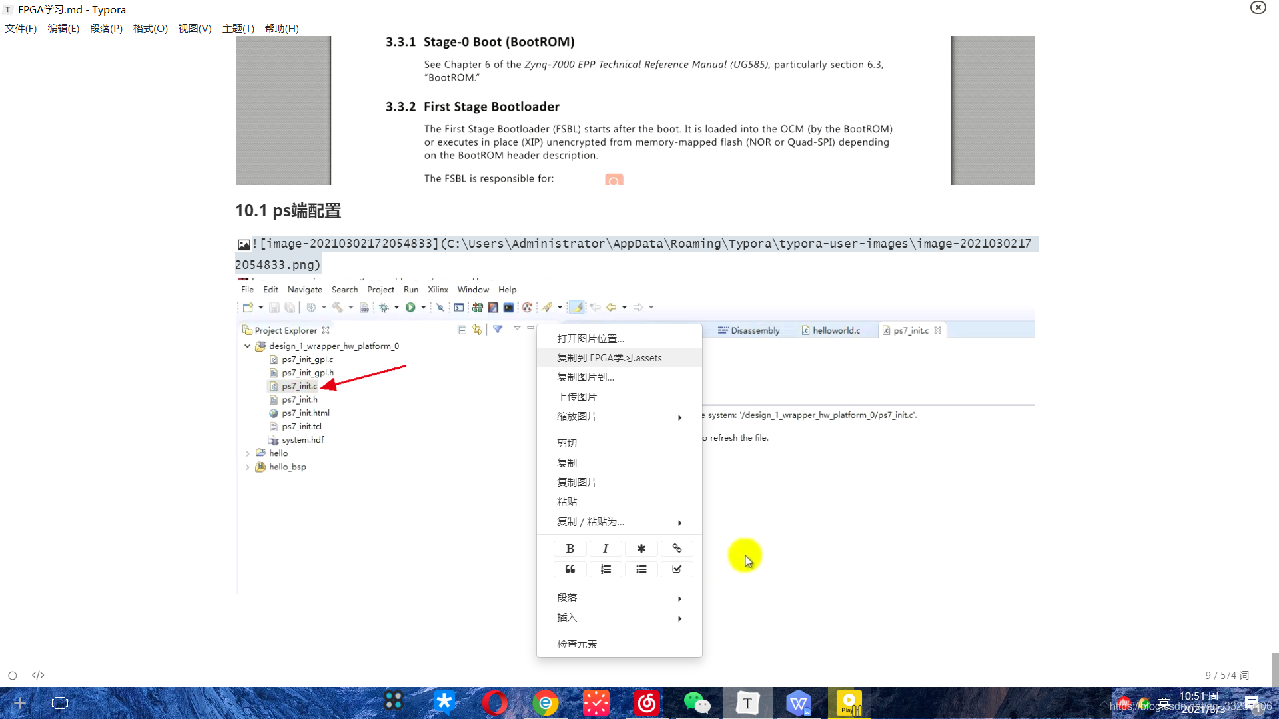This screenshot has height=719, width=1279.
Task: Switch to Typora via its taskbar icon
Action: pyautogui.click(x=748, y=703)
